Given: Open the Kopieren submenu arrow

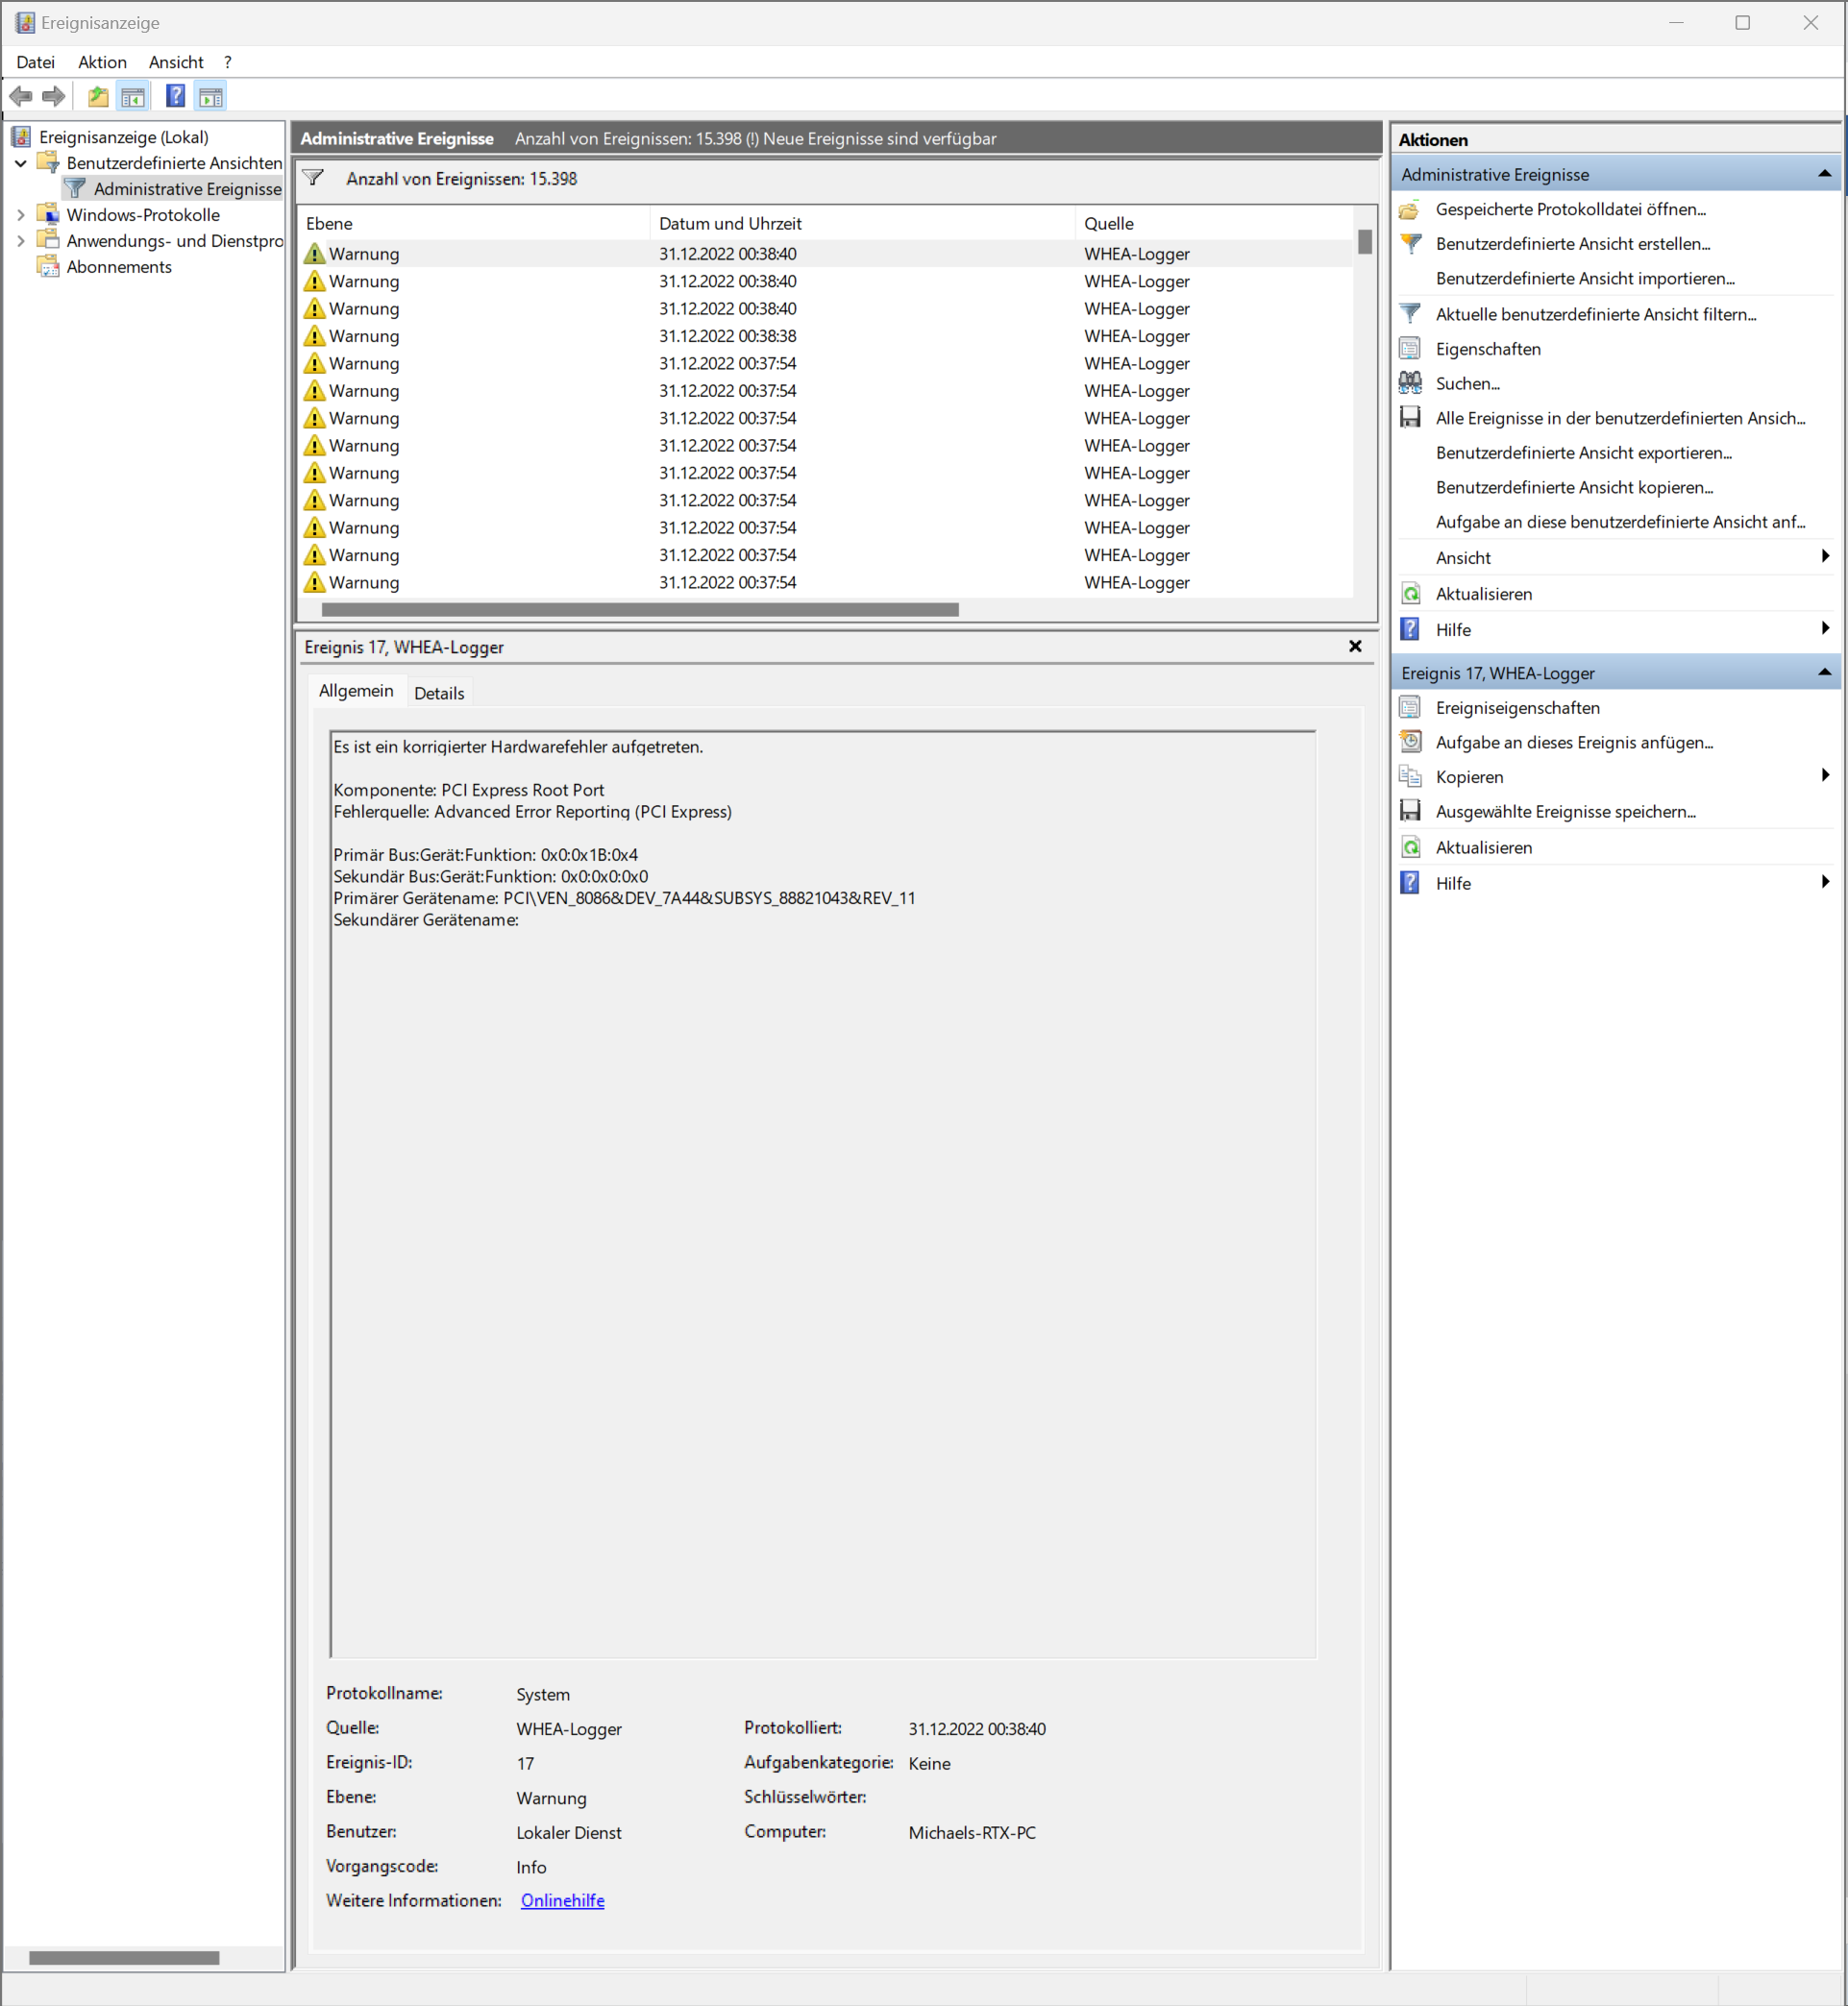Looking at the screenshot, I should (x=1825, y=775).
